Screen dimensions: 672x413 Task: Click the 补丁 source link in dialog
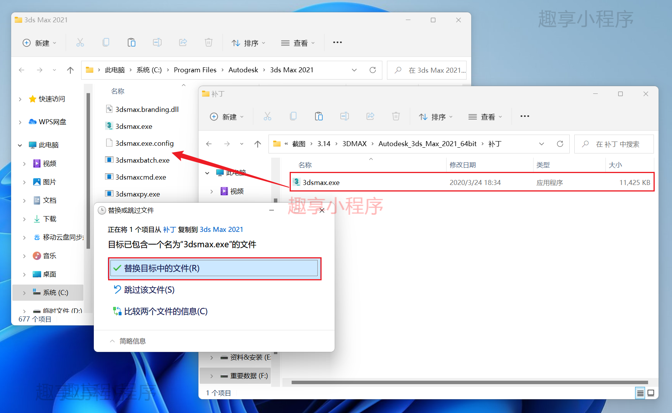point(169,230)
